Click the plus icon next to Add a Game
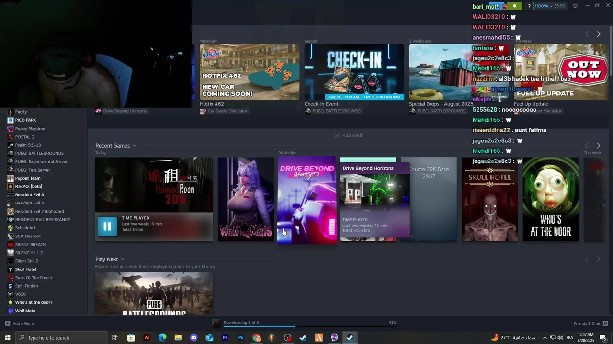 click(x=7, y=323)
